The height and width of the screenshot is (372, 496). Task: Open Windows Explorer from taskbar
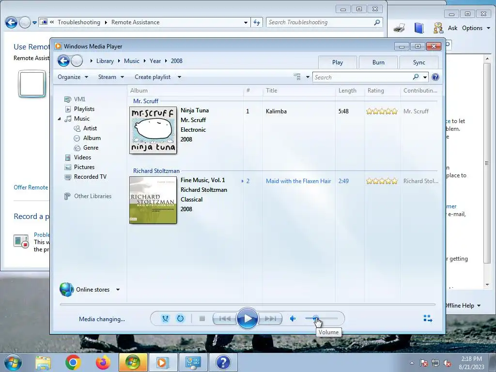tap(43, 362)
